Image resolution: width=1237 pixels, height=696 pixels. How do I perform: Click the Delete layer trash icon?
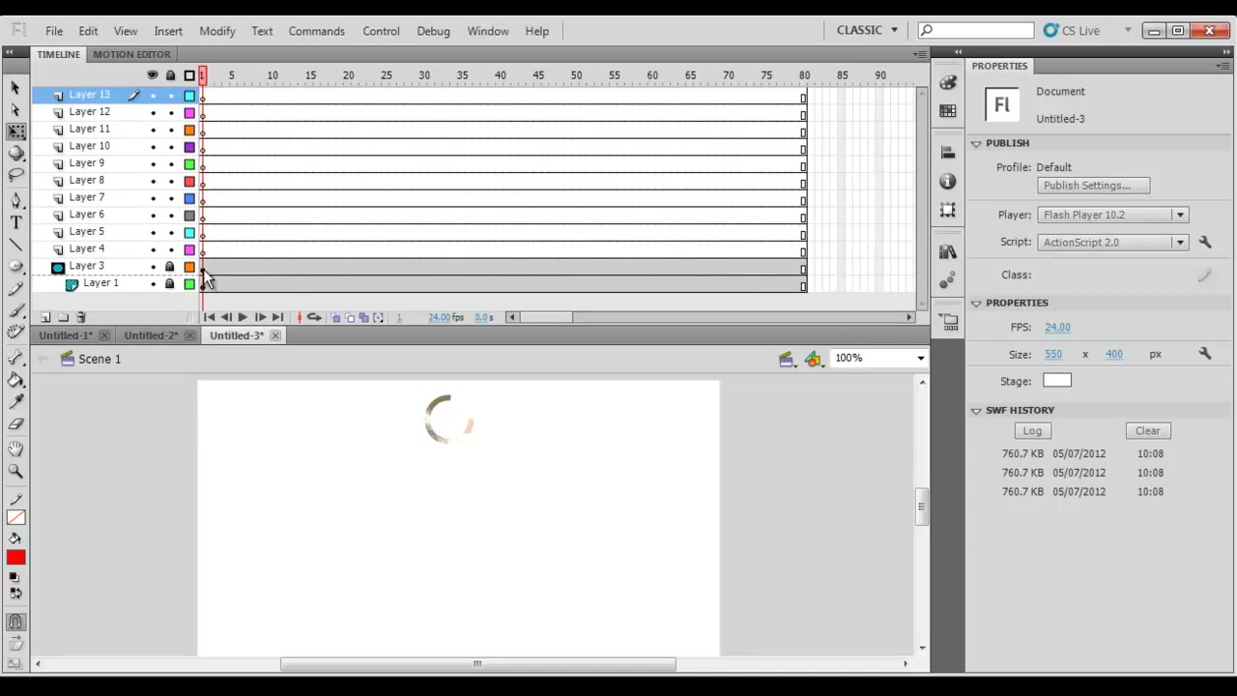pos(80,317)
